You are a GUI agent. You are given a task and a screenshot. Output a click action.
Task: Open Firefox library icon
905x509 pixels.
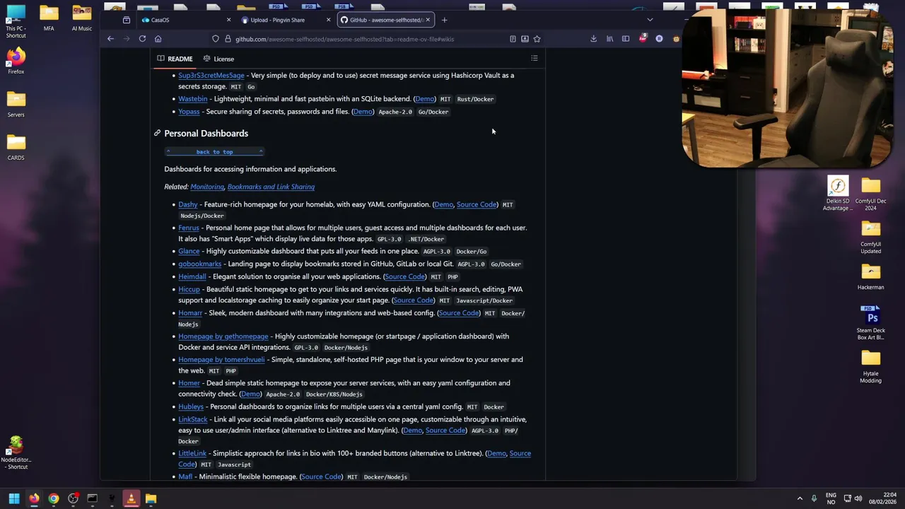[609, 39]
